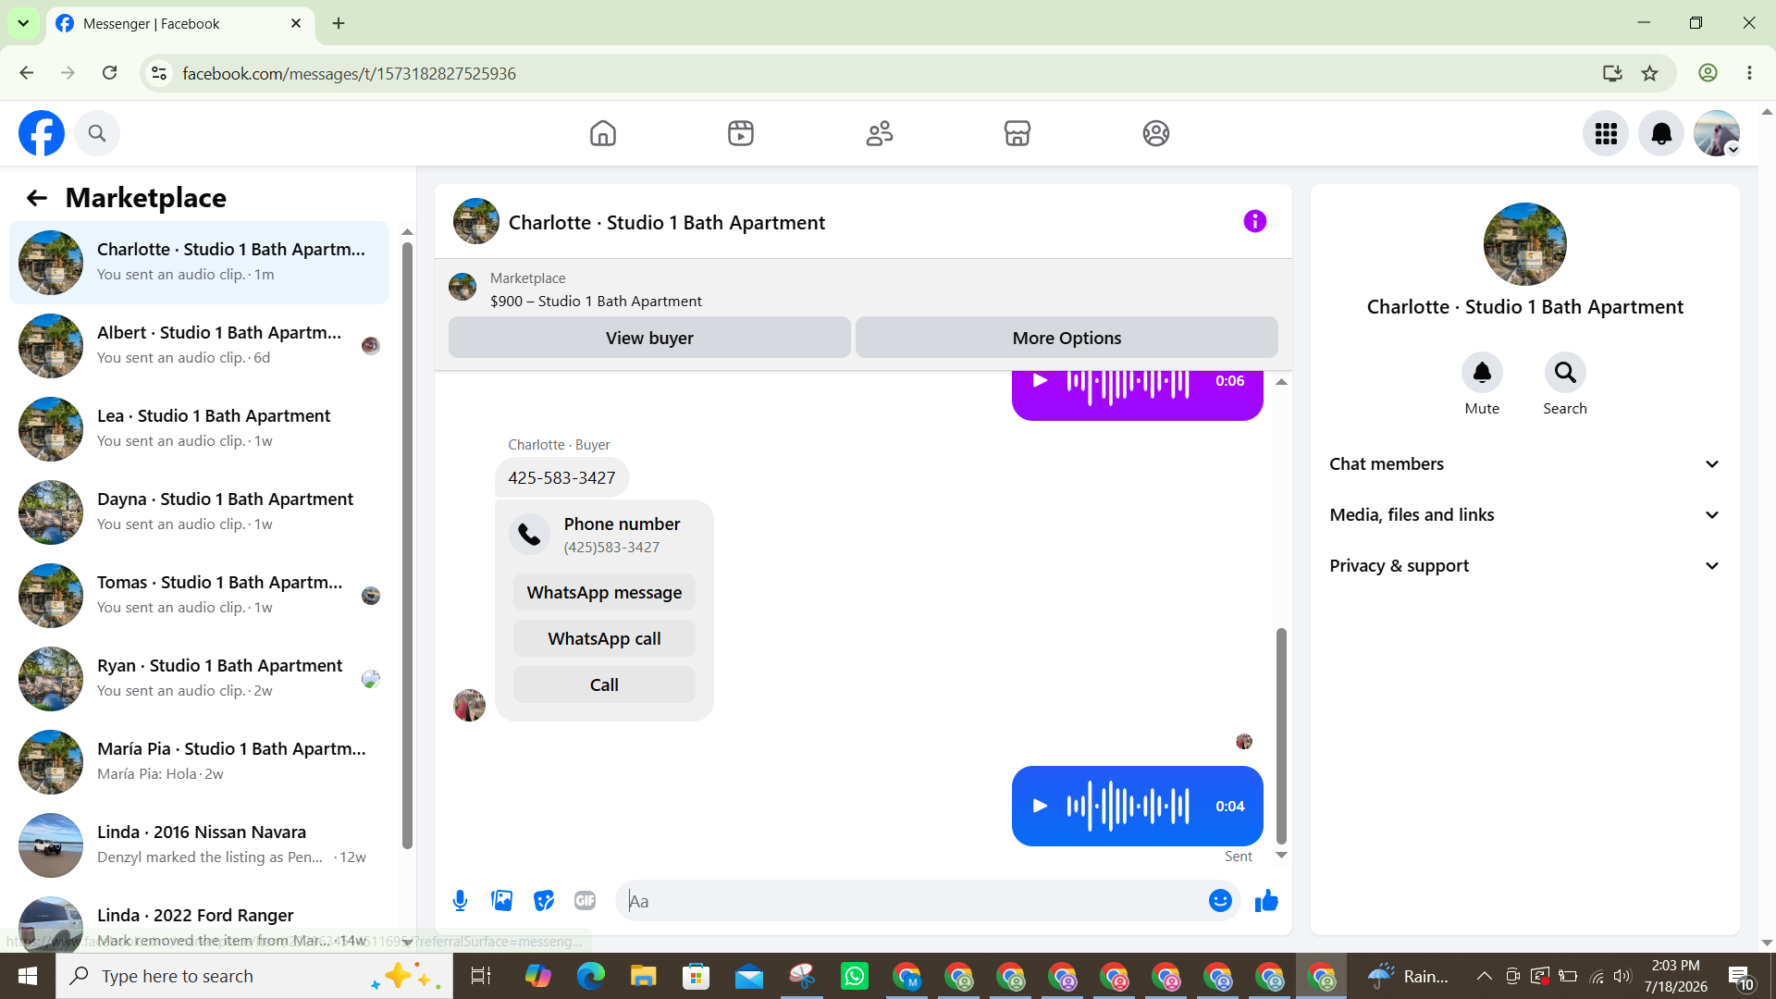Click the chat messages scrollbar thumb

click(x=1281, y=735)
